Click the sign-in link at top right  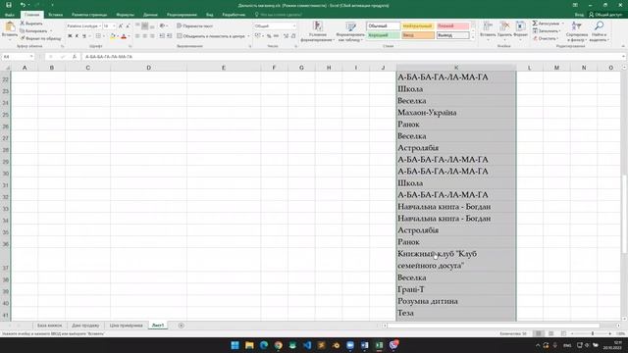pos(579,15)
